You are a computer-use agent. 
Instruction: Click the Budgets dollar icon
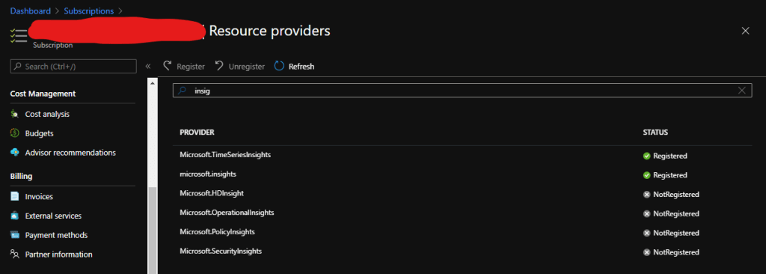point(15,133)
